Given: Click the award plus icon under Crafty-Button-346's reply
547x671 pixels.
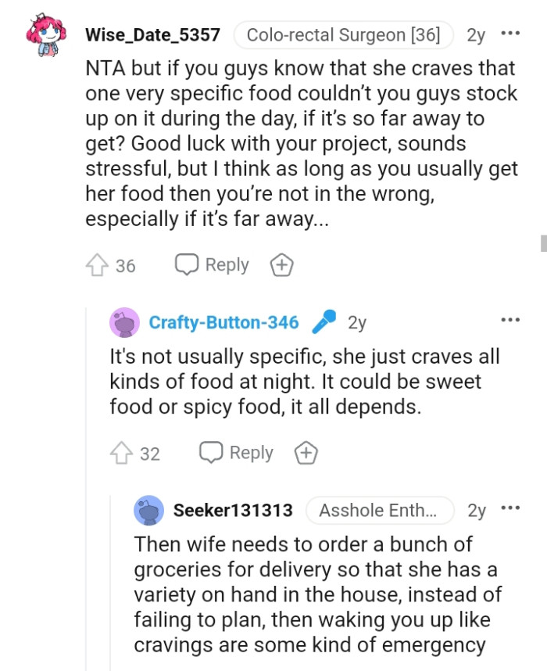Looking at the screenshot, I should pyautogui.click(x=306, y=452).
